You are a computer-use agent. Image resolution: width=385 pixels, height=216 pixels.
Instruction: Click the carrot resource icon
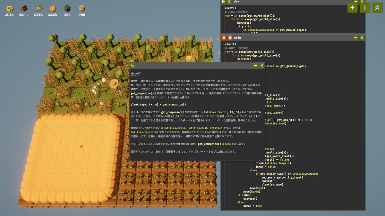pos(38,8)
